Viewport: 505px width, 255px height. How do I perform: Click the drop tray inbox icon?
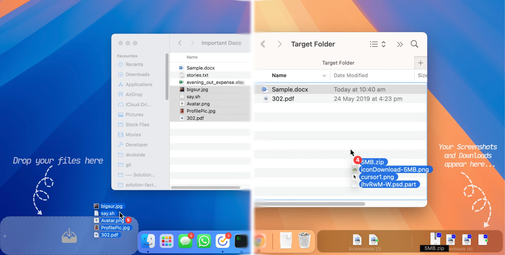click(x=69, y=236)
